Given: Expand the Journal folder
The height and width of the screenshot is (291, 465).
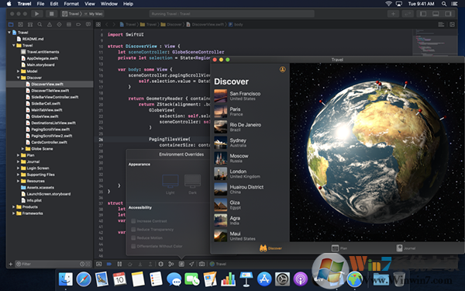Looking at the screenshot, I should [x=18, y=162].
